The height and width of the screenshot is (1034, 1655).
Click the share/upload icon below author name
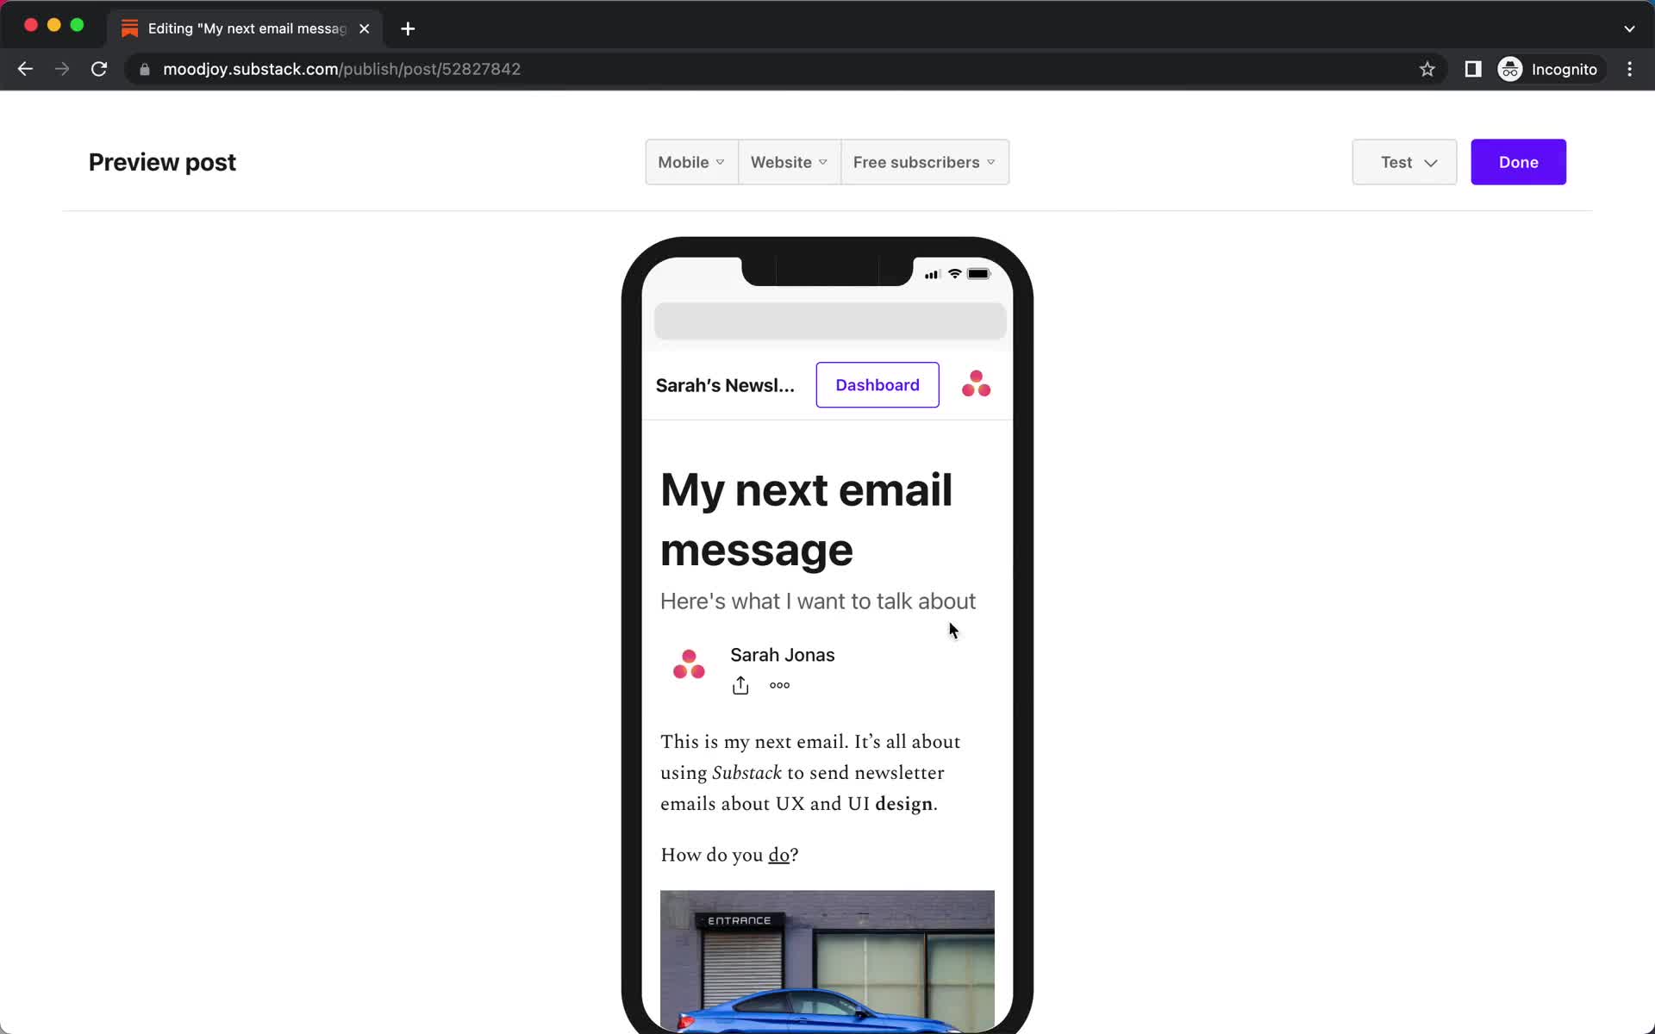pos(740,684)
